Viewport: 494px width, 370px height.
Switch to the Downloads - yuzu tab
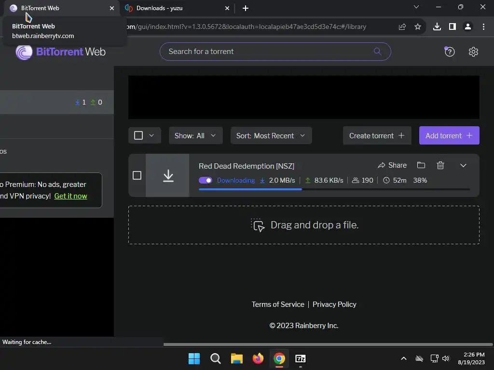click(x=177, y=8)
